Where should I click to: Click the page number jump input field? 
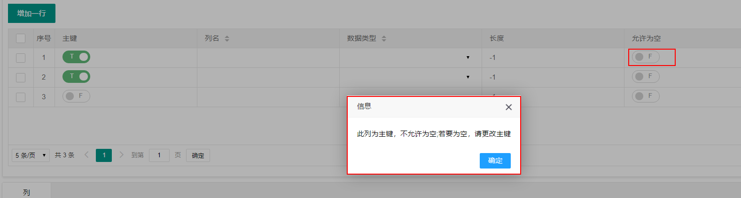[159, 155]
